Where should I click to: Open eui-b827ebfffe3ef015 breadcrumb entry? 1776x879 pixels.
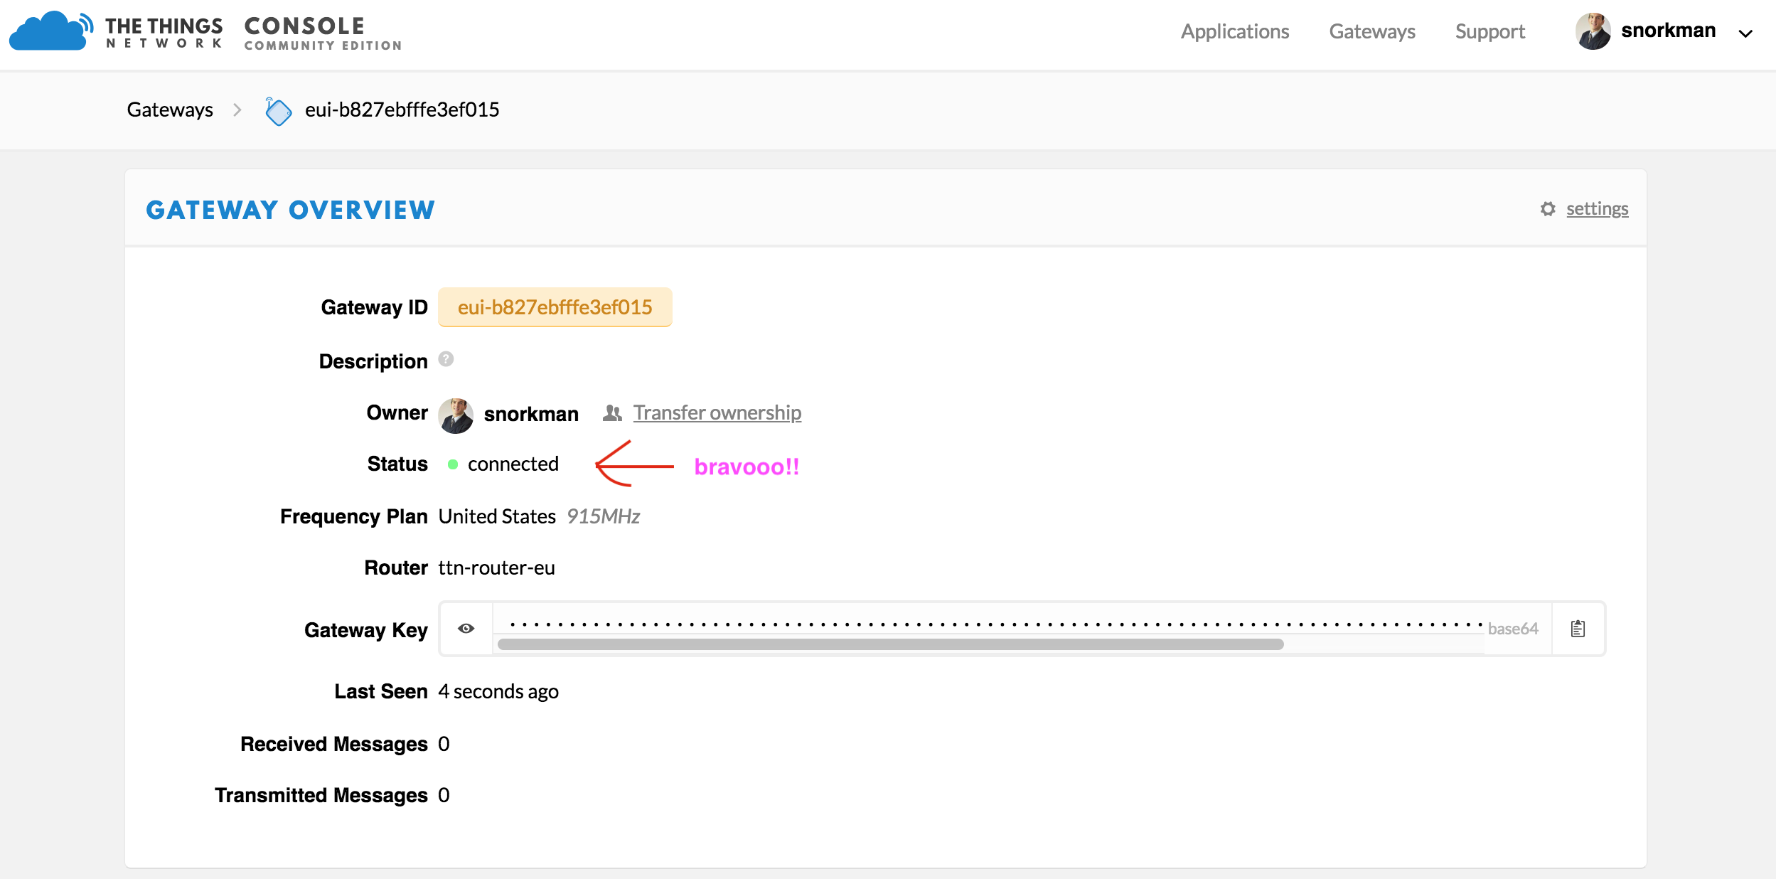tap(402, 110)
